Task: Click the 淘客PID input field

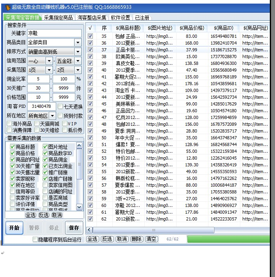Action: [41, 106]
